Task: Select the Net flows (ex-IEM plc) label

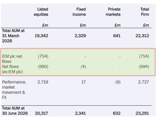Action: pos(12,69)
